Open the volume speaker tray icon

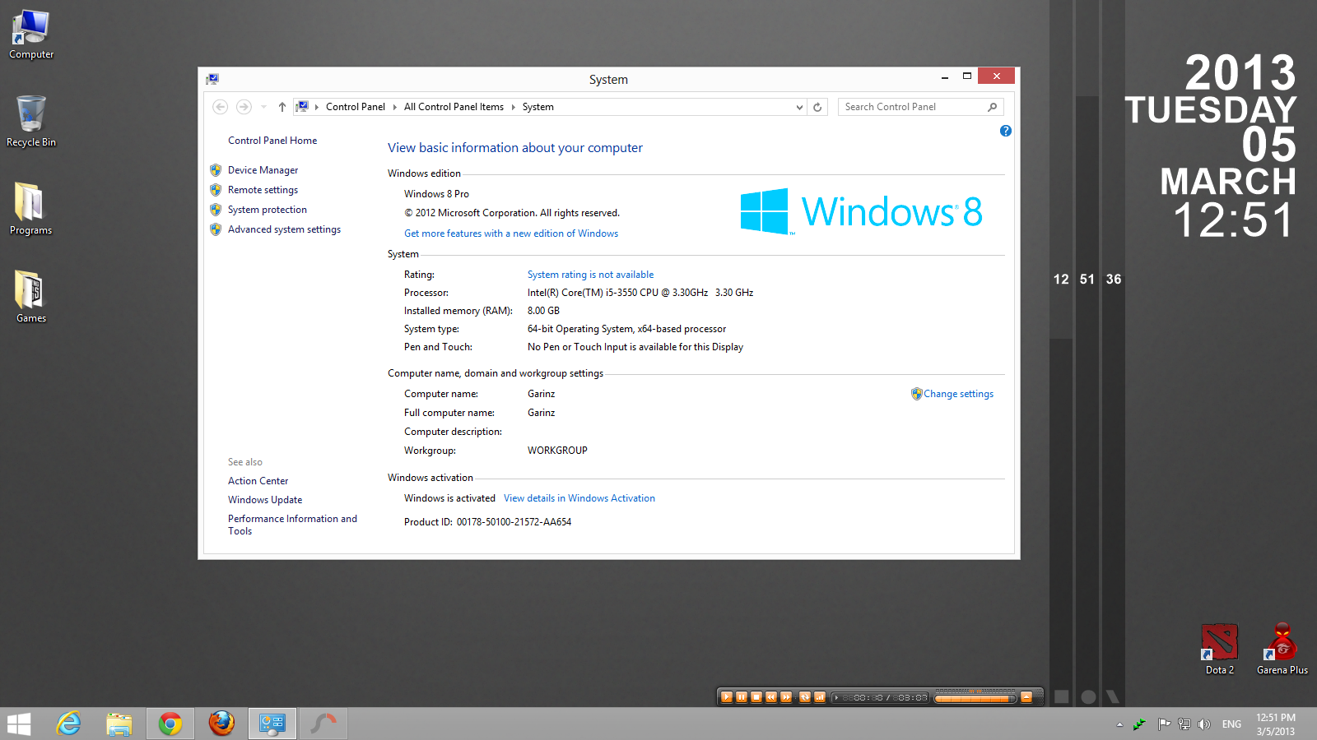[1204, 724]
